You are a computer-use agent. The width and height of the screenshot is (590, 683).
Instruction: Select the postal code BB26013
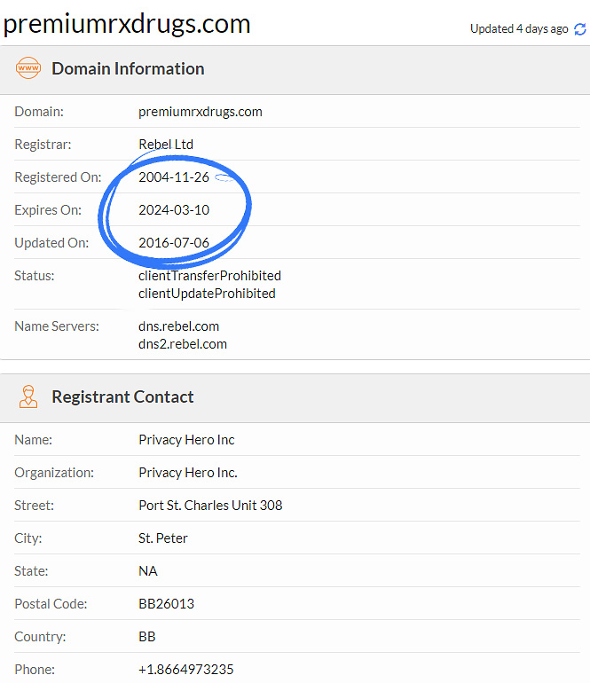(x=167, y=604)
